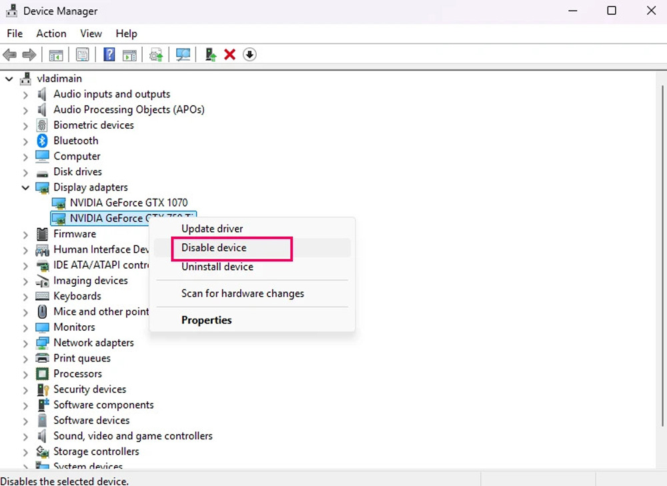Collapse the vladimain root node

(x=9, y=79)
